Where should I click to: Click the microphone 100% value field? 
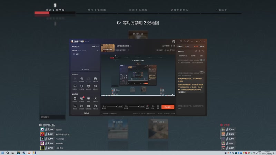click(x=120, y=106)
